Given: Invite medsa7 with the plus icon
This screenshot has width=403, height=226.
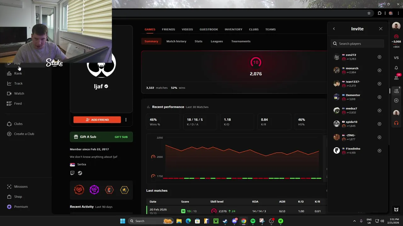Looking at the screenshot, I should coord(379,110).
